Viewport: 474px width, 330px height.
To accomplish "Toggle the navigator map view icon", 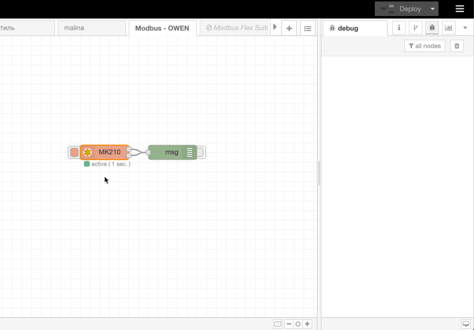I will 278,323.
